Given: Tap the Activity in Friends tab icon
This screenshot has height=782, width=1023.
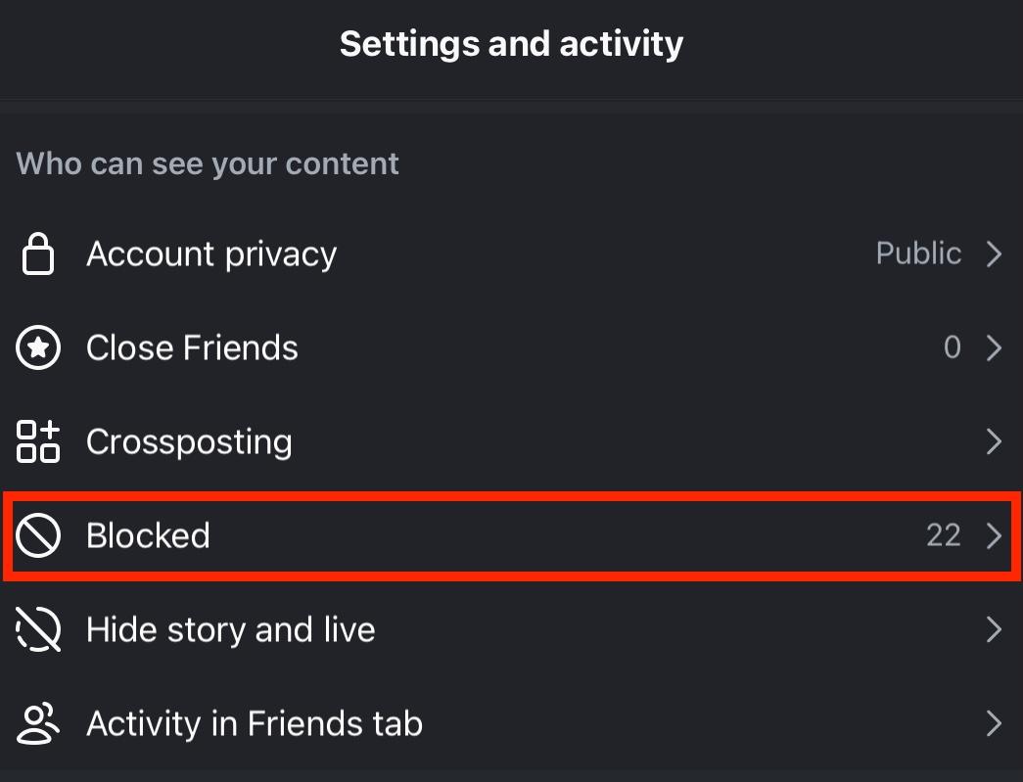Looking at the screenshot, I should pyautogui.click(x=38, y=723).
